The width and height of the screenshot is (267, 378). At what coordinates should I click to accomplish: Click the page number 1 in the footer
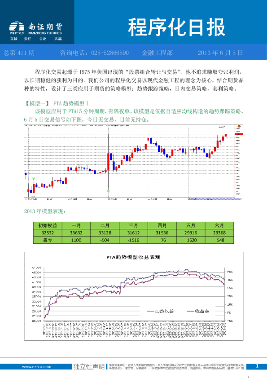[x=257, y=366]
